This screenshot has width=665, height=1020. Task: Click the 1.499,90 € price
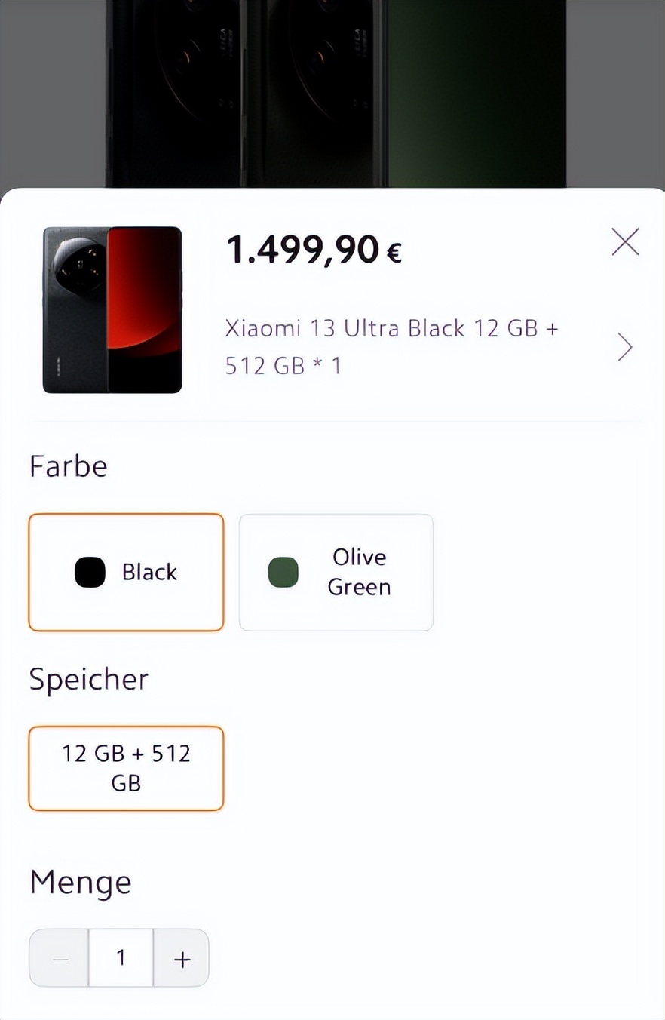click(314, 250)
